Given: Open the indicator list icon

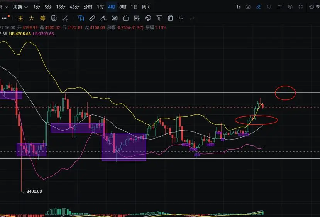Looking at the screenshot, I should coord(279,7).
